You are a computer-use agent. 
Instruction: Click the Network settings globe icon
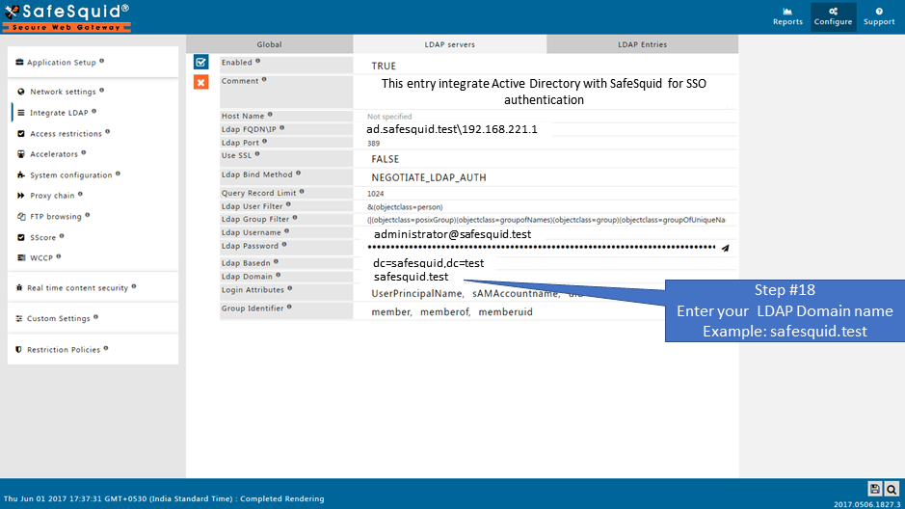21,92
